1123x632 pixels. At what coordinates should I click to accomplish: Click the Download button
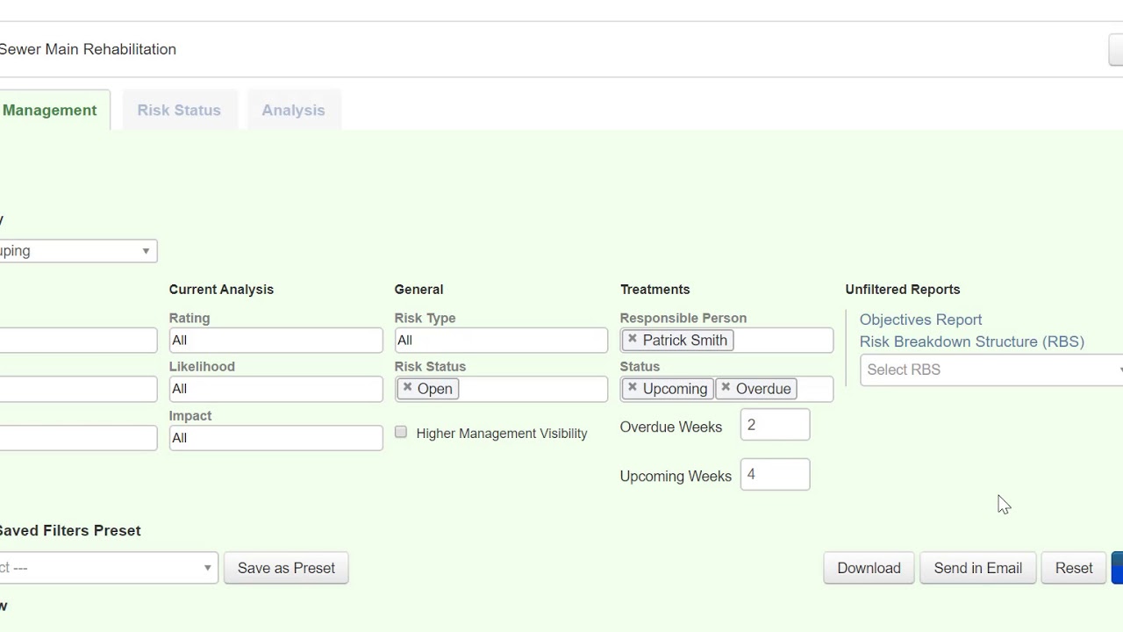point(869,568)
